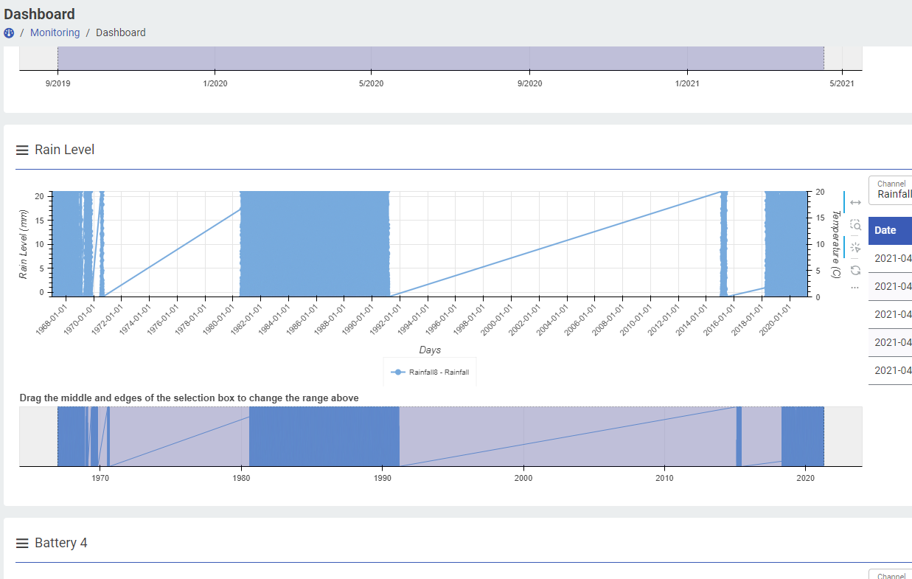Toggle the Rainfall8 - Rainfall legend entry
Viewport: 912px width, 579px height.
coord(431,372)
